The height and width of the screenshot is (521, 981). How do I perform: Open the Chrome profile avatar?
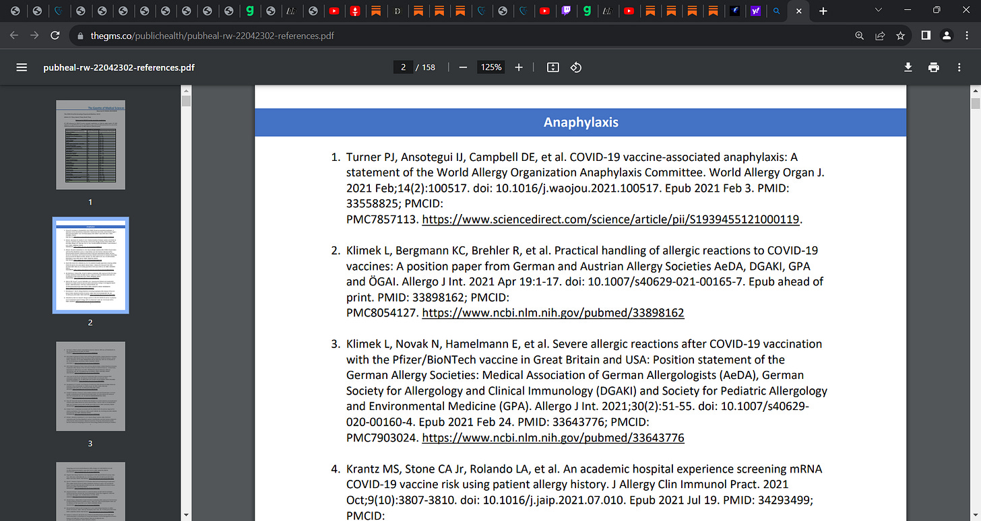[947, 36]
